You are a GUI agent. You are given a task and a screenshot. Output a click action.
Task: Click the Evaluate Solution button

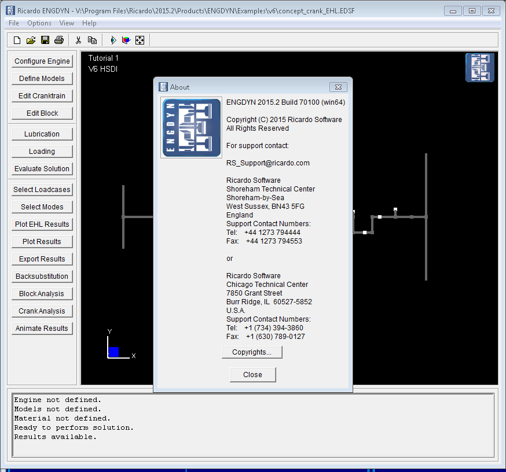(42, 169)
